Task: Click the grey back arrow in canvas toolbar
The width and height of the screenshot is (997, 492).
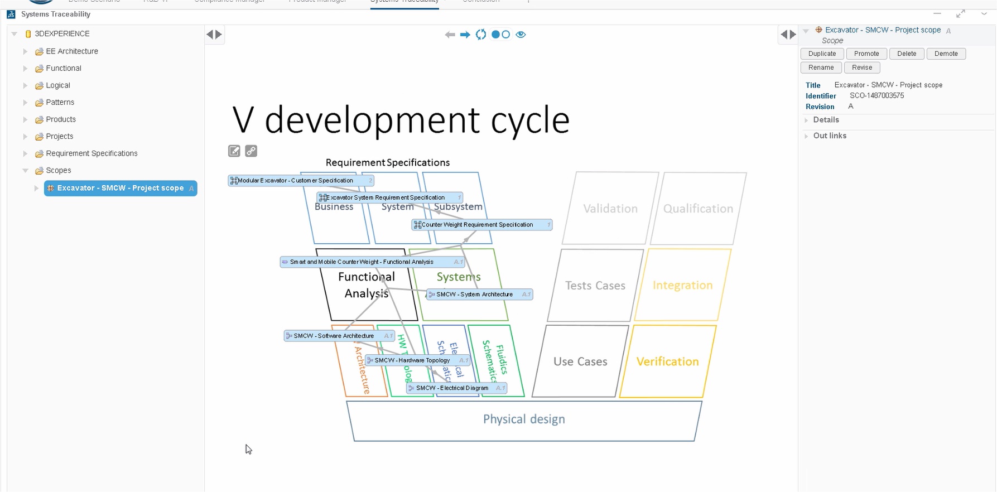Action: click(450, 35)
